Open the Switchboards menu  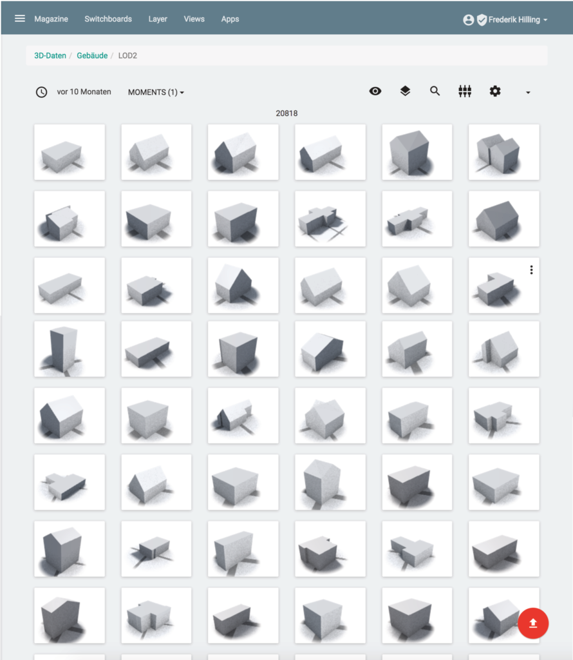click(x=108, y=19)
